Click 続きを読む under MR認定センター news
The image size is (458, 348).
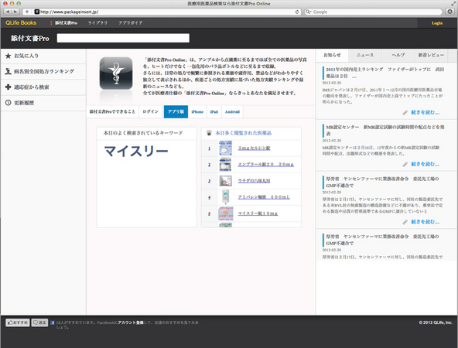tap(426, 164)
